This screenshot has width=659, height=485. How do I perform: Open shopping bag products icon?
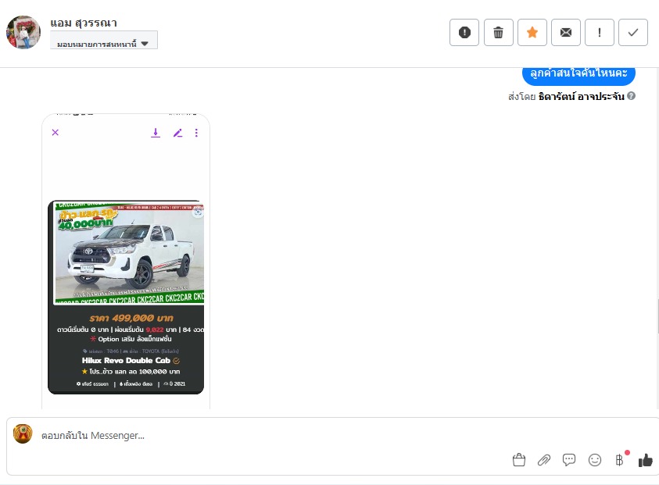[519, 460]
